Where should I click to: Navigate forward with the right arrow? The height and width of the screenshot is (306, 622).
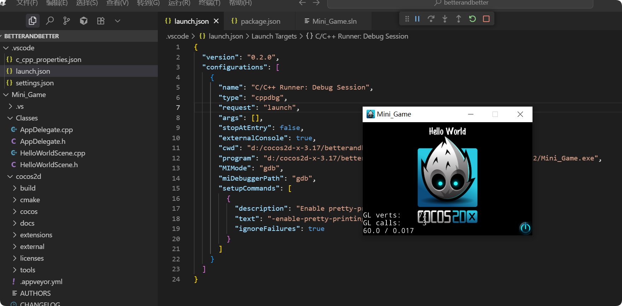click(x=316, y=3)
